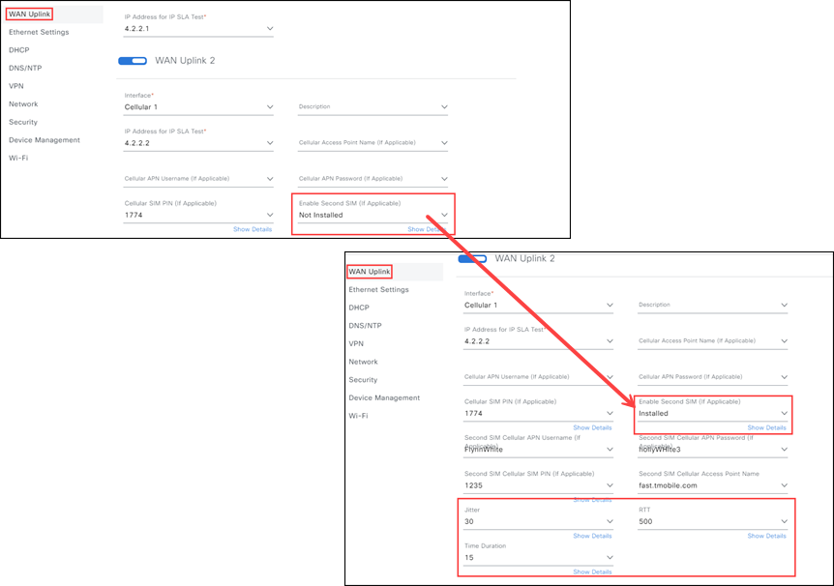Screen dimensions: 834x586
Task: Open the Description dropdown in upper panel
Action: pos(444,107)
